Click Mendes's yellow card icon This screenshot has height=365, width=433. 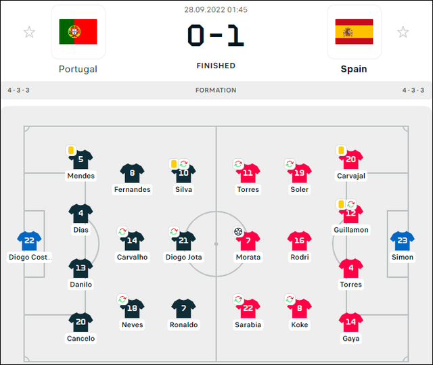coord(70,150)
